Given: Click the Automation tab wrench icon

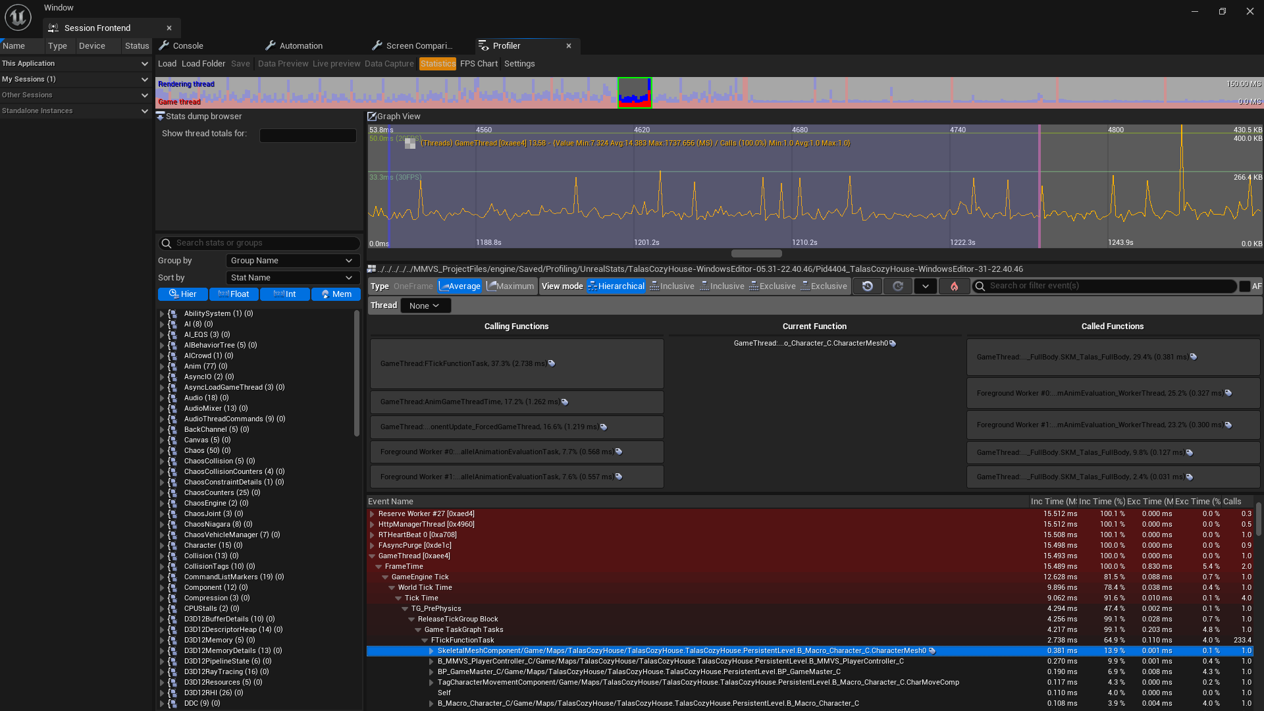Looking at the screenshot, I should [x=270, y=45].
